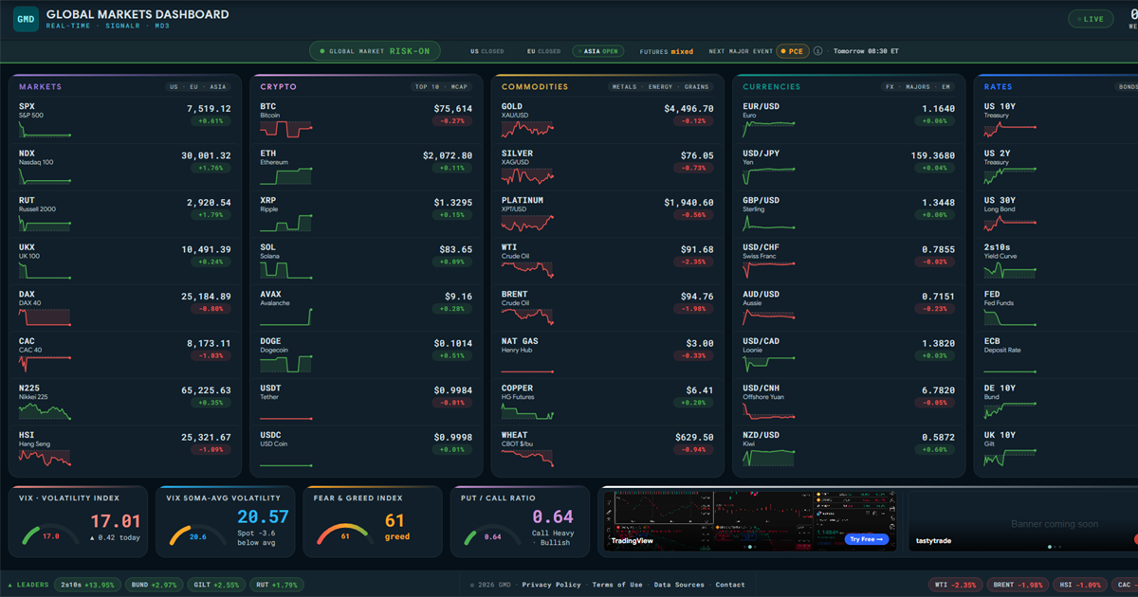
Task: Open the DOGE Dogecoin sparkline chart
Action: [286, 363]
